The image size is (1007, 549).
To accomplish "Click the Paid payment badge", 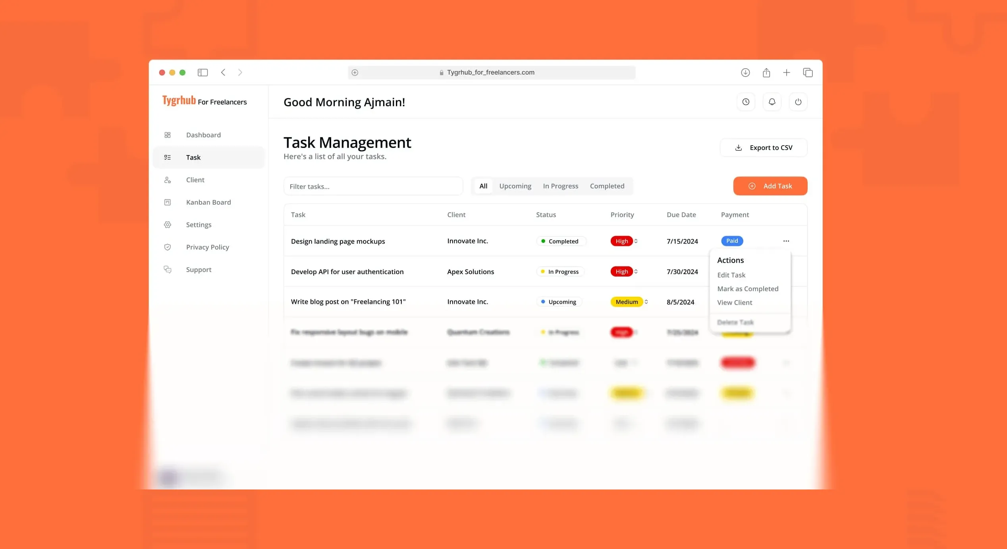I will click(x=732, y=241).
